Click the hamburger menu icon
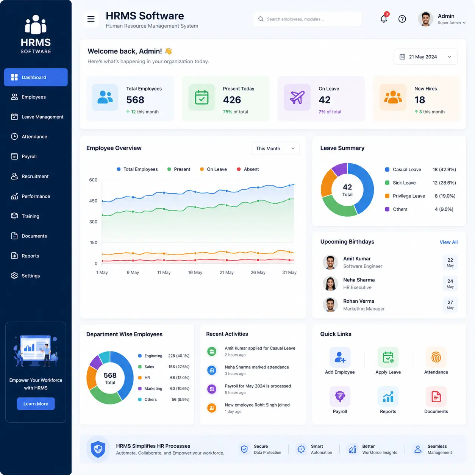Screen dimensions: 475x475 (x=91, y=19)
